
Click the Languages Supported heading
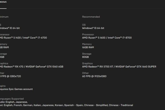point(12,99)
